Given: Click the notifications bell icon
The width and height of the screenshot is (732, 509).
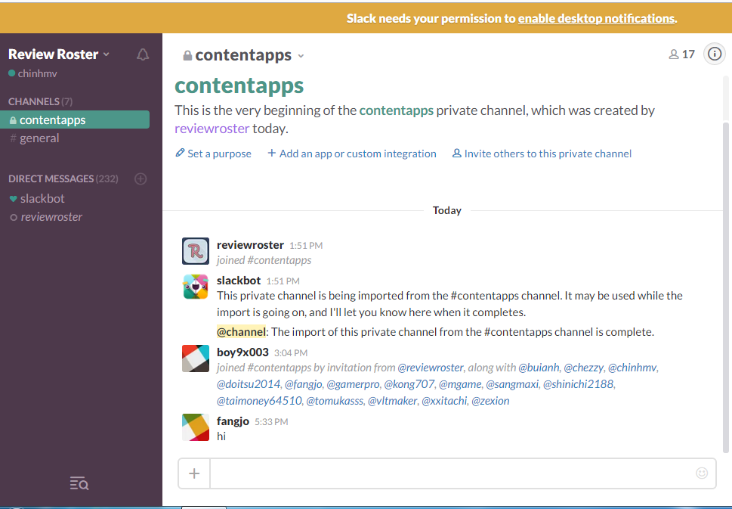Looking at the screenshot, I should point(143,54).
